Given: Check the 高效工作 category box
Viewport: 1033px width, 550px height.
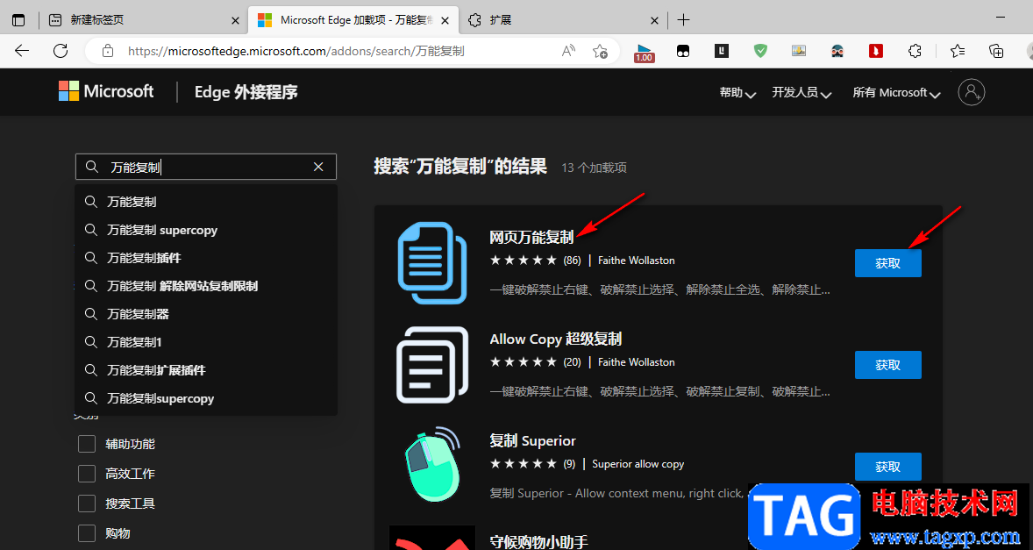Looking at the screenshot, I should 87,474.
